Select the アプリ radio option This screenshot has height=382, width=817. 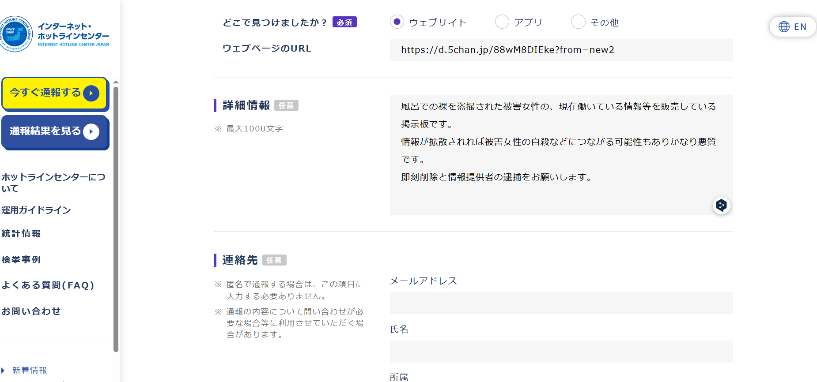point(502,22)
